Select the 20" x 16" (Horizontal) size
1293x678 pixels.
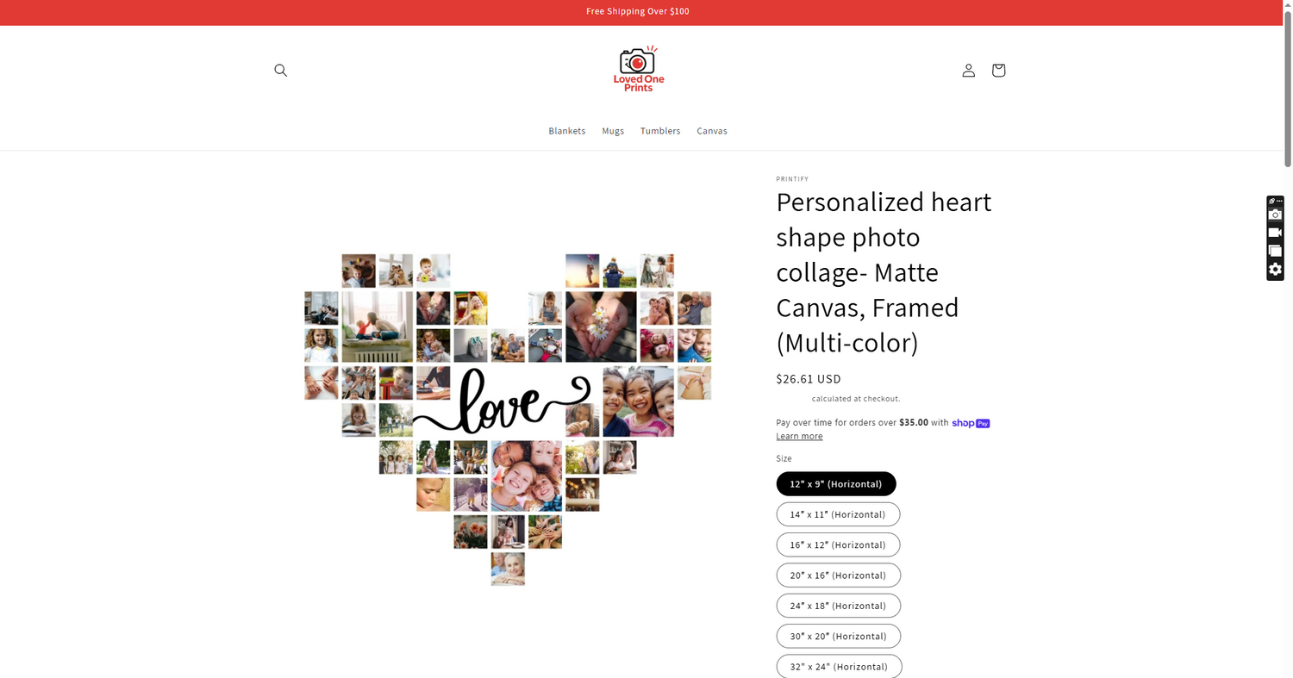(x=838, y=575)
